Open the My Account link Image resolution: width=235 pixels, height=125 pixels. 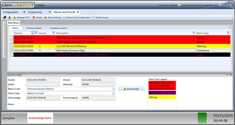pos(197,5)
